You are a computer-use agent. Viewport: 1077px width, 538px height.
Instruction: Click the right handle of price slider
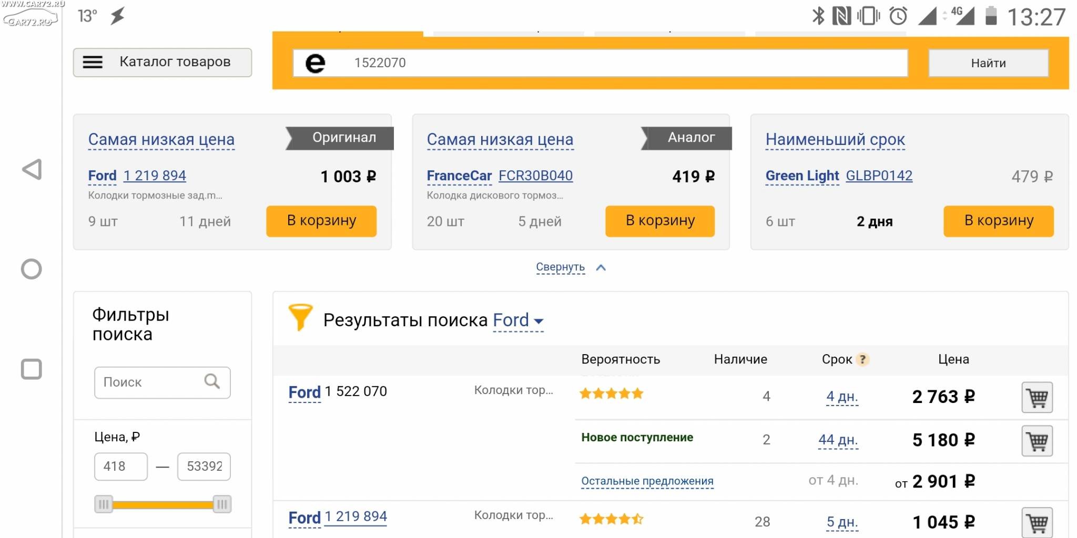(222, 504)
